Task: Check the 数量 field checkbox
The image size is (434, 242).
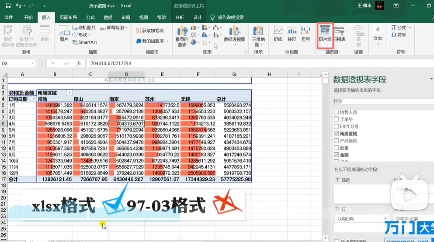Action: 336,148
